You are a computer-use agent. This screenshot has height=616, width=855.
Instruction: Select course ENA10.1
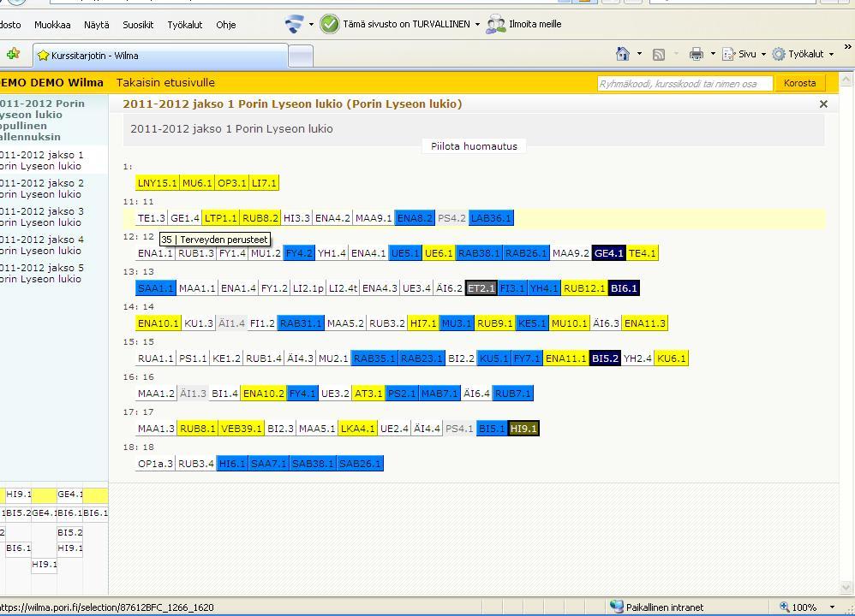tap(158, 323)
